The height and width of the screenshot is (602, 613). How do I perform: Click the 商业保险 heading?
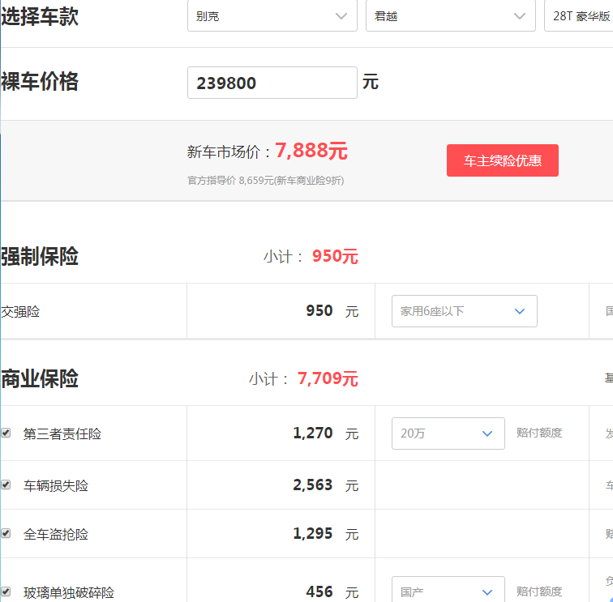coord(40,378)
